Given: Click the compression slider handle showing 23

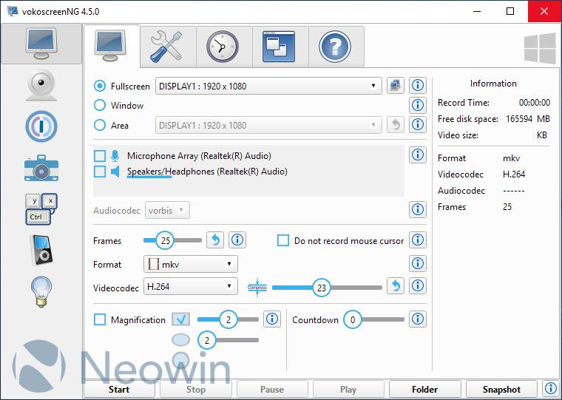Looking at the screenshot, I should (x=322, y=288).
